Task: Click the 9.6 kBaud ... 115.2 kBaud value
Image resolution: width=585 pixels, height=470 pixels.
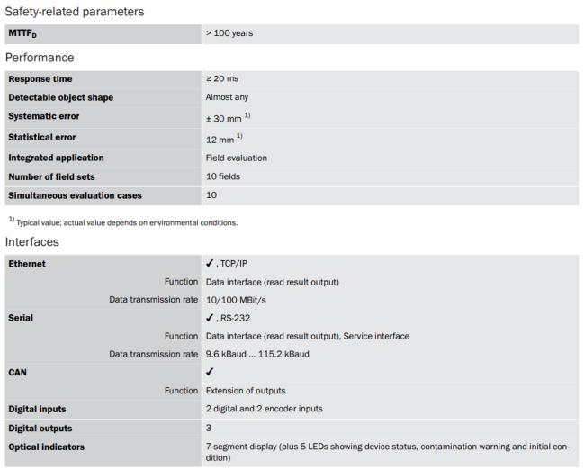Action: click(257, 354)
